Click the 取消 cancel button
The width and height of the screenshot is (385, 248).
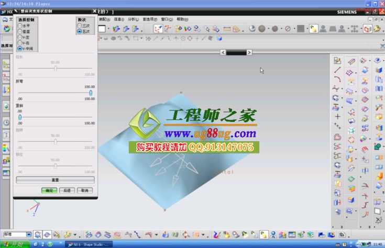pos(85,190)
